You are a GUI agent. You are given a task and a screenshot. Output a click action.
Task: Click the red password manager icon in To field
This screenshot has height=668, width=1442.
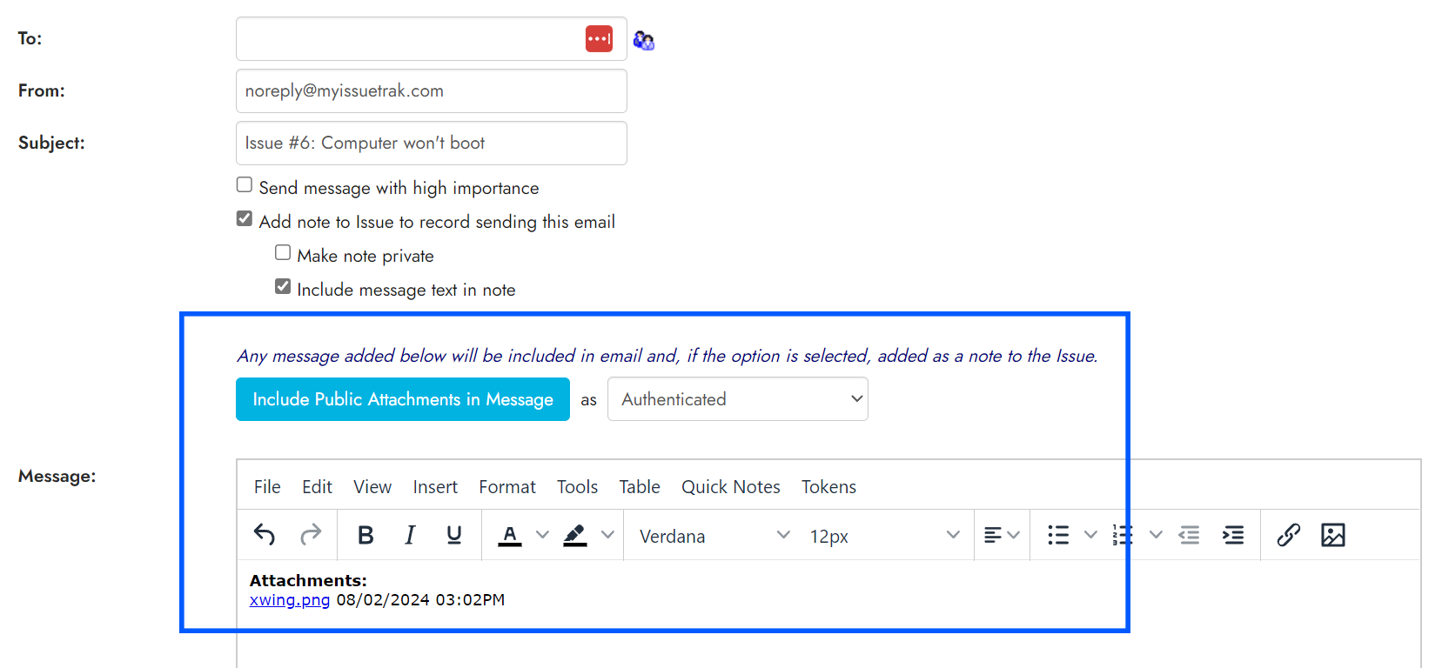click(599, 39)
